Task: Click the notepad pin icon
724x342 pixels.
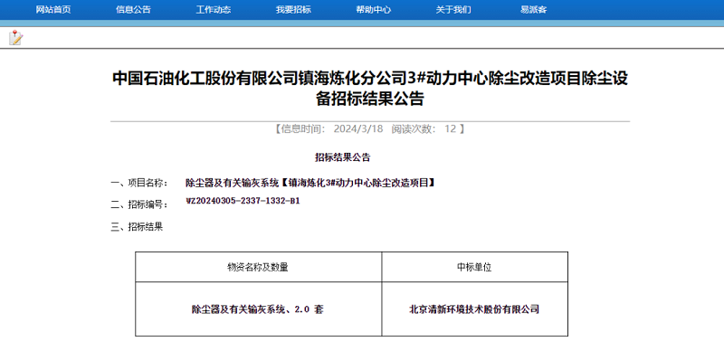Action: coord(15,37)
